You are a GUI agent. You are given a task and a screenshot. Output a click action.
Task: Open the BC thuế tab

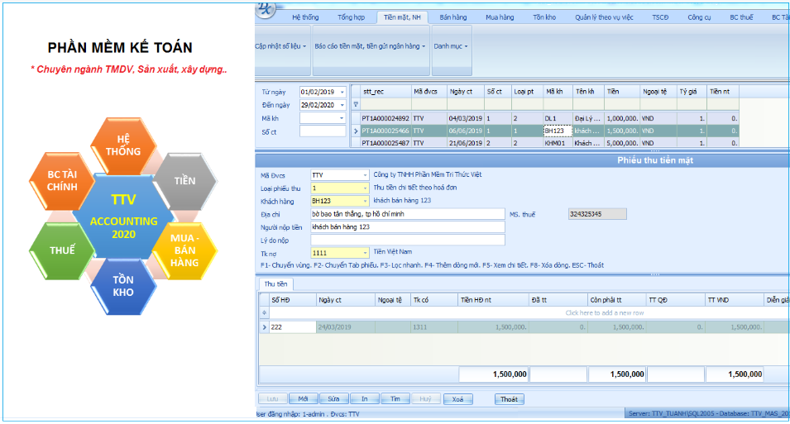pos(742,17)
